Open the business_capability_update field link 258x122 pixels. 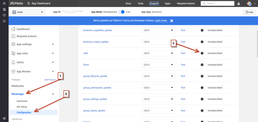[97, 30]
